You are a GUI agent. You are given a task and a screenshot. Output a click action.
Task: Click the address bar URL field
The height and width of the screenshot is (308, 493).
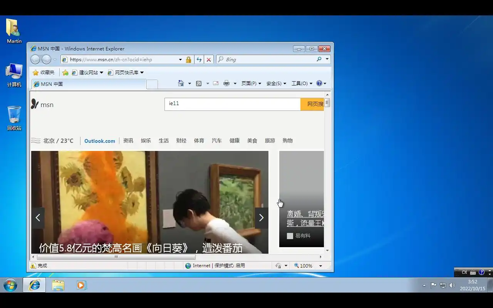[119, 60]
